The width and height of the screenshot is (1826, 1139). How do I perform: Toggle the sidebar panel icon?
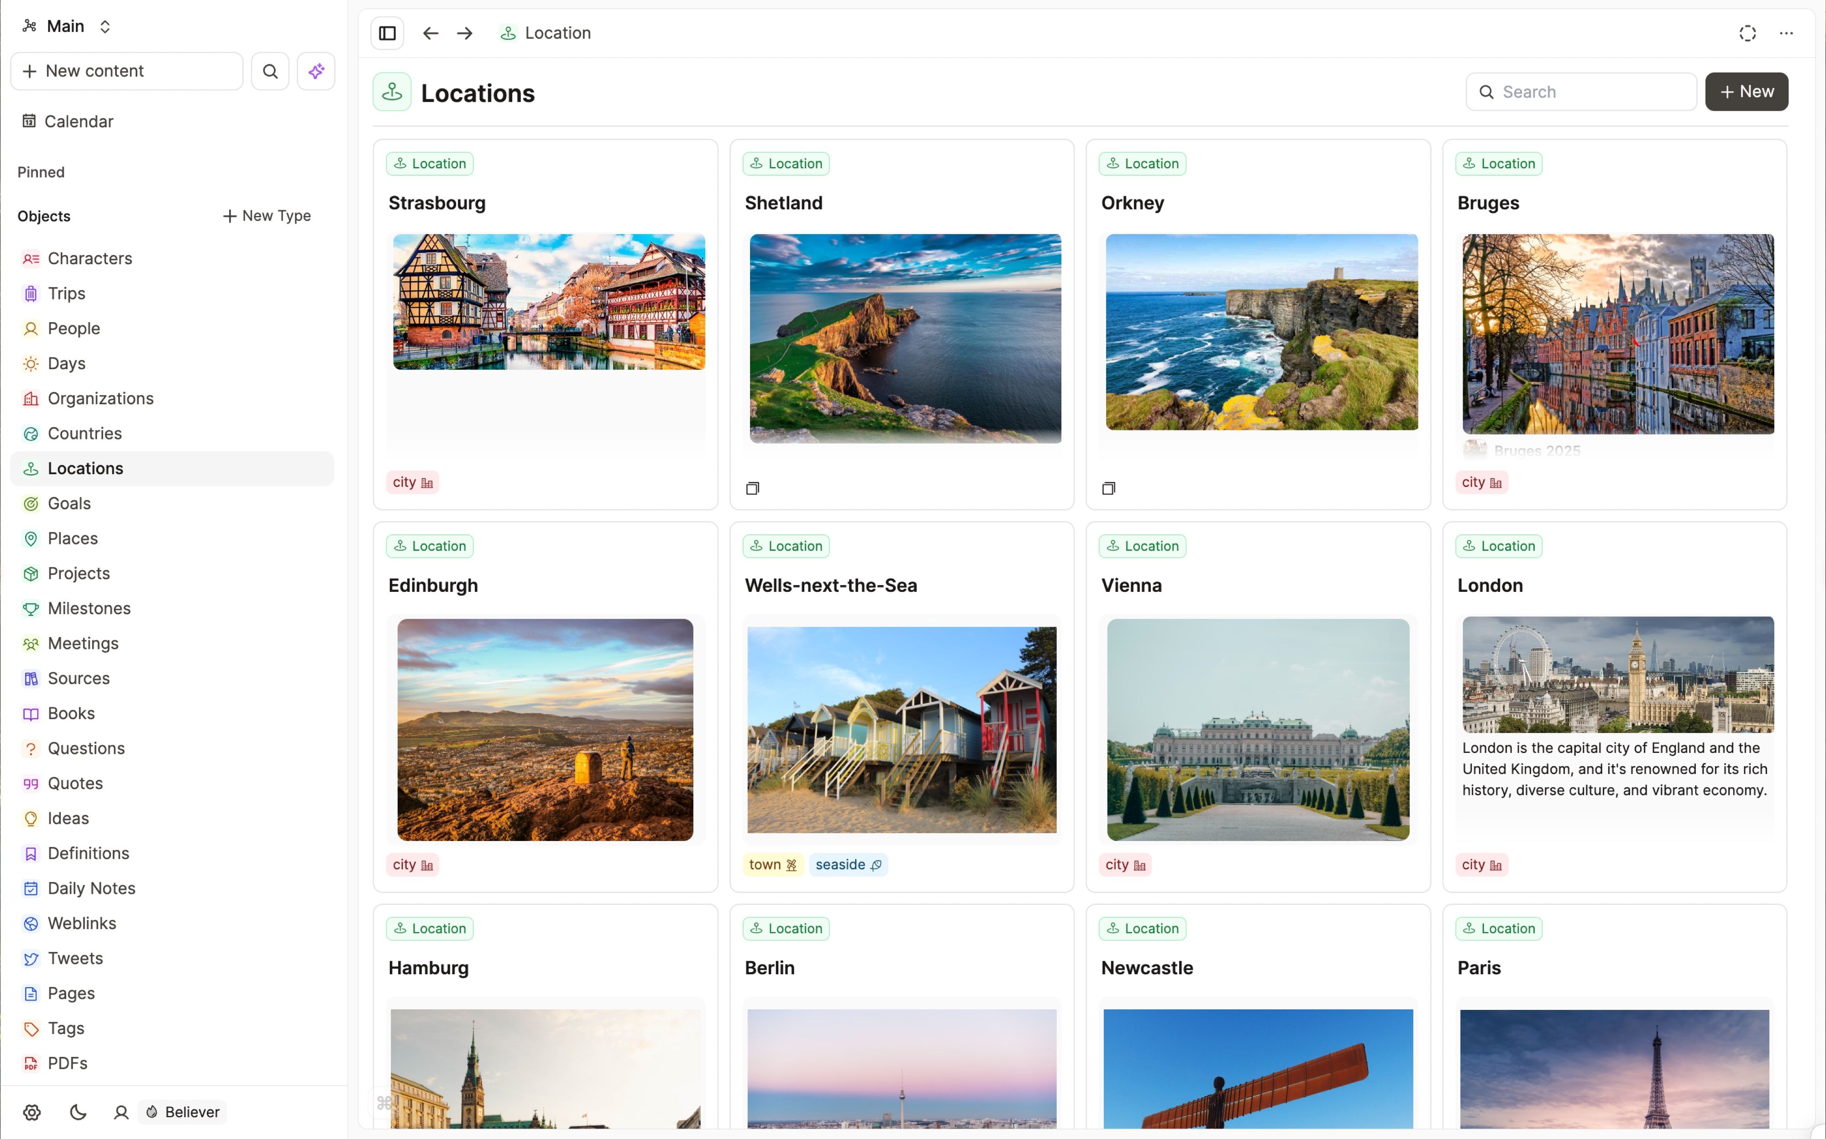click(388, 33)
